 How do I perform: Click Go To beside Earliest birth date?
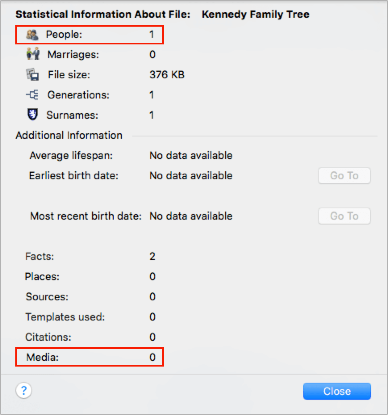pos(344,176)
